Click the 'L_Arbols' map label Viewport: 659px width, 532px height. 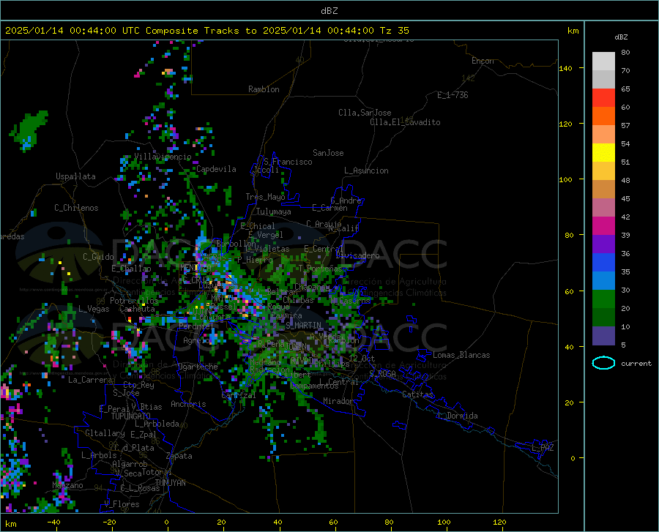coord(99,454)
